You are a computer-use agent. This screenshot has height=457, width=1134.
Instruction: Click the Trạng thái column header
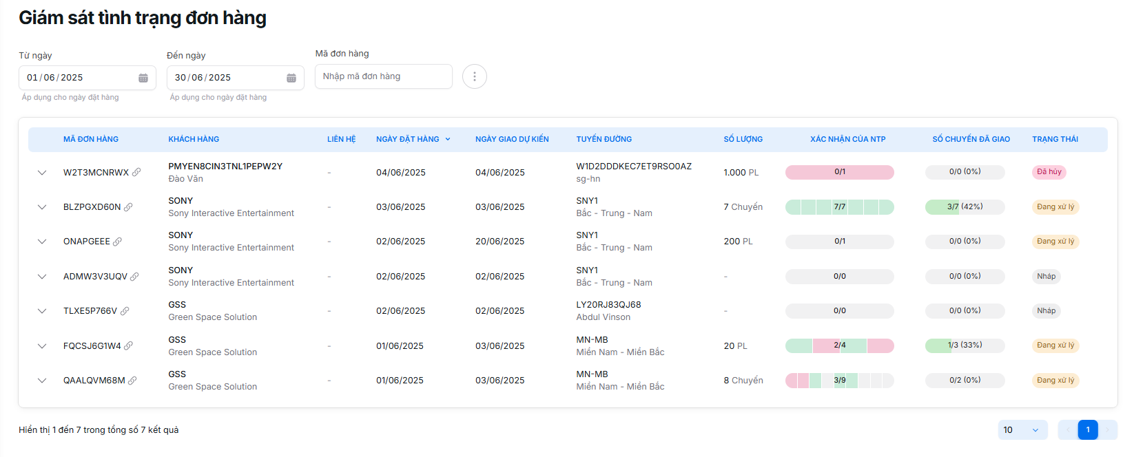1055,139
